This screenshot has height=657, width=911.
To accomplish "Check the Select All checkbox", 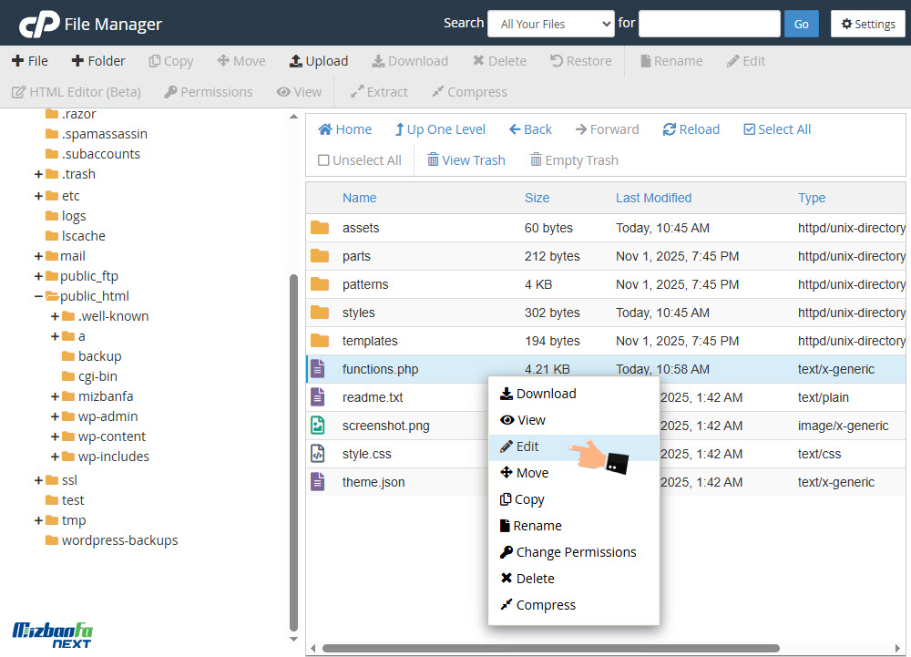I will (x=749, y=129).
